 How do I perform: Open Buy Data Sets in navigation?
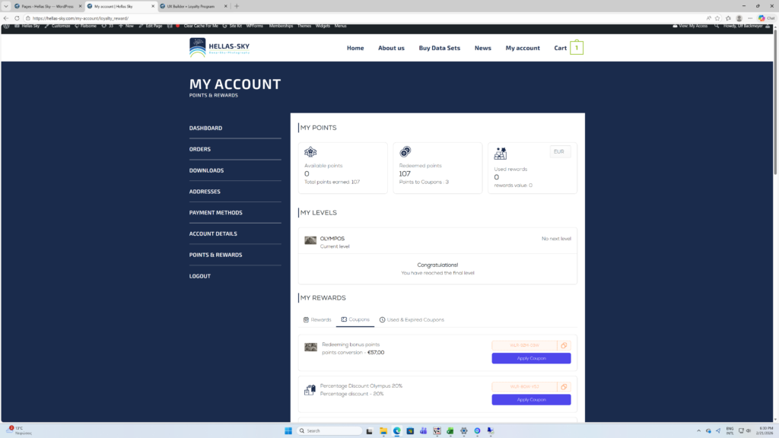(x=439, y=48)
